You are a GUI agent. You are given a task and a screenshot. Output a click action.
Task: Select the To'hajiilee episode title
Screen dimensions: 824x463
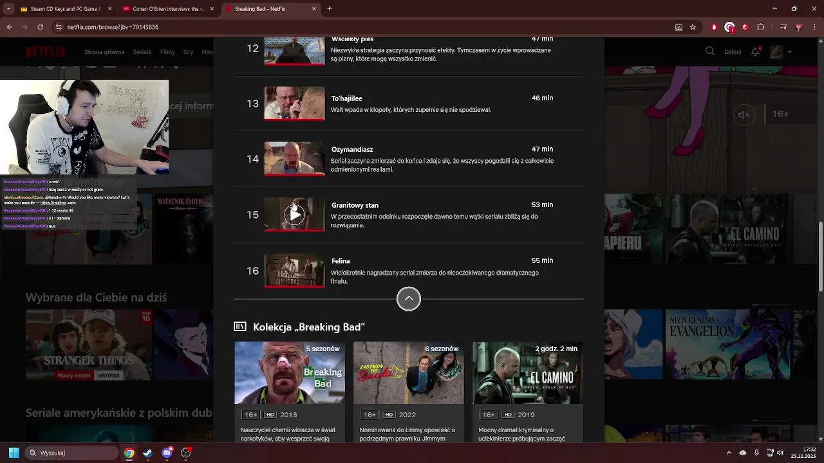point(347,98)
